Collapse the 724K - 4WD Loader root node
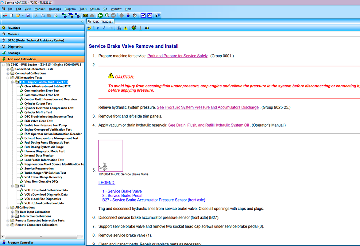This screenshot has width=360, height=246. (3, 65)
